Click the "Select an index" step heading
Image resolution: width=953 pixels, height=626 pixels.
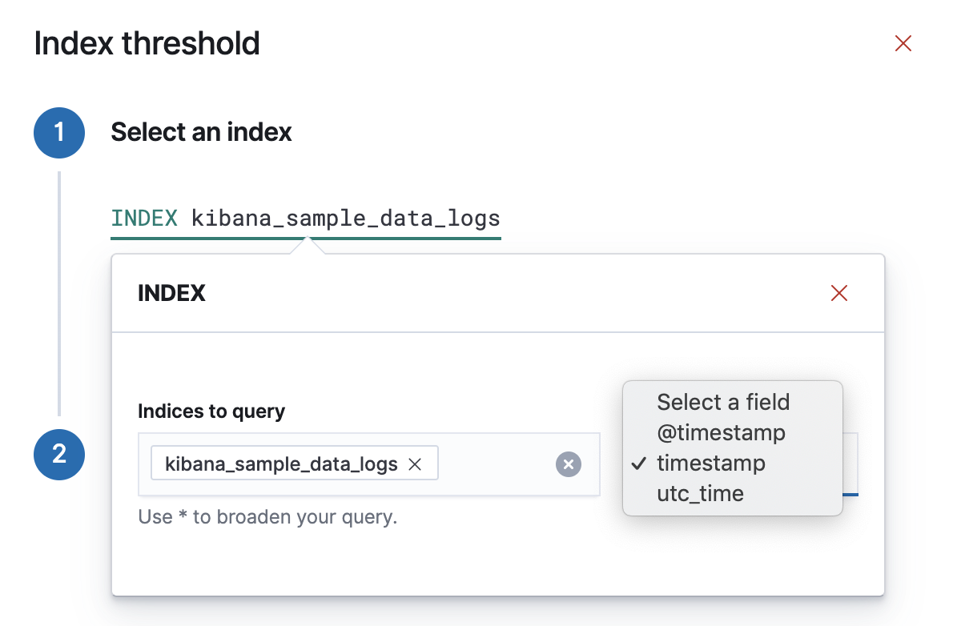[x=201, y=132]
